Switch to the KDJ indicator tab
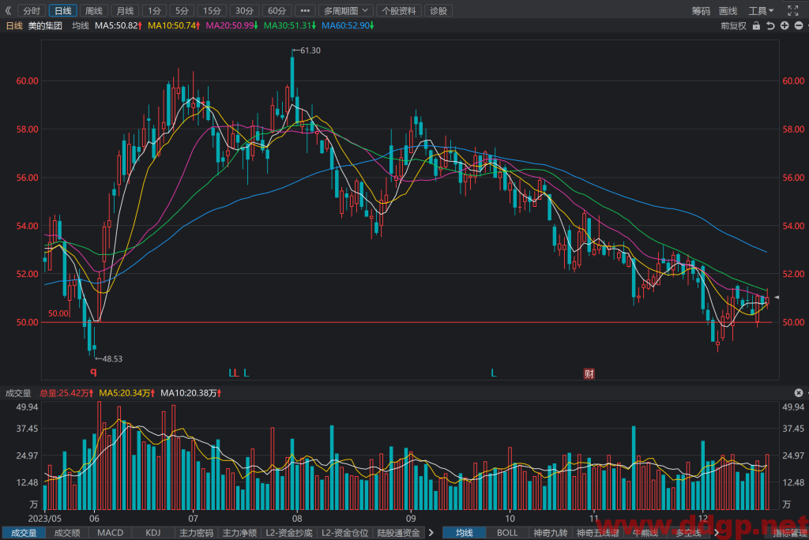 [152, 533]
